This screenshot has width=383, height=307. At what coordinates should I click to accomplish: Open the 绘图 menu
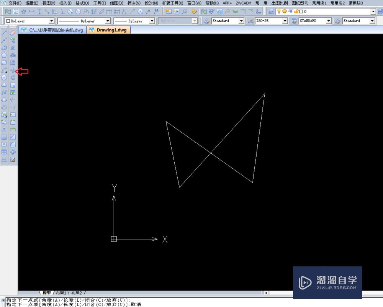118,3
